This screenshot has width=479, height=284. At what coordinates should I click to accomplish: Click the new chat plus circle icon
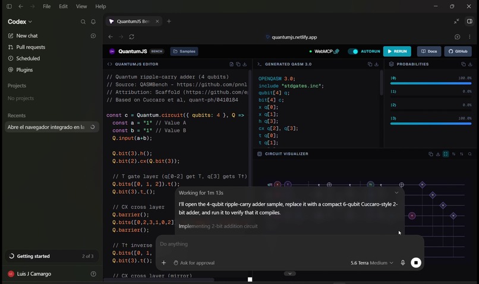[93, 36]
